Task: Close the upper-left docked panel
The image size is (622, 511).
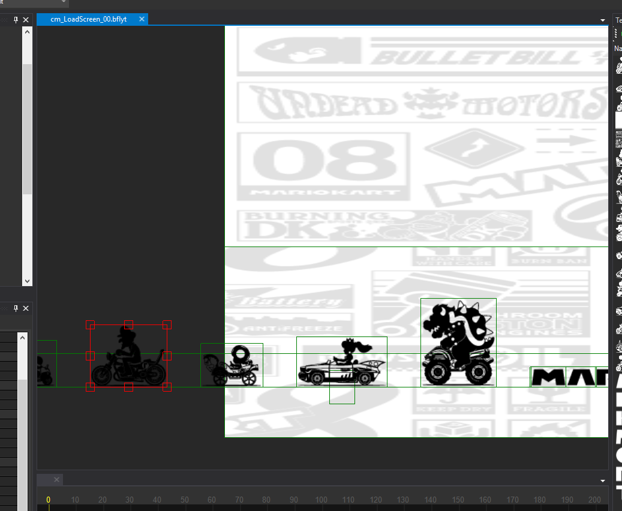Action: [x=26, y=20]
